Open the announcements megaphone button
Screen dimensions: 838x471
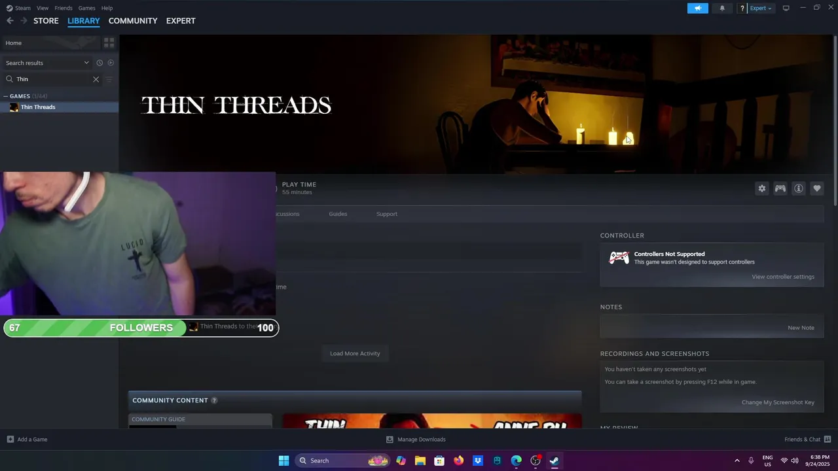point(698,8)
